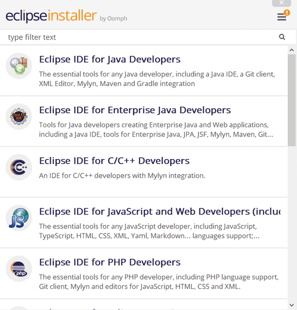Click the scrollbar down arrow
Image resolution: width=297 pixels, height=310 pixels.
pos(291,305)
